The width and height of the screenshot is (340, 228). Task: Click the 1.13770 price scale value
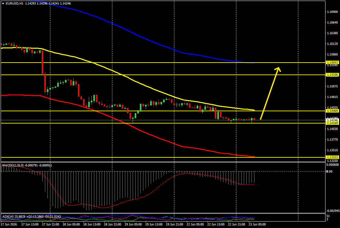[332, 140]
